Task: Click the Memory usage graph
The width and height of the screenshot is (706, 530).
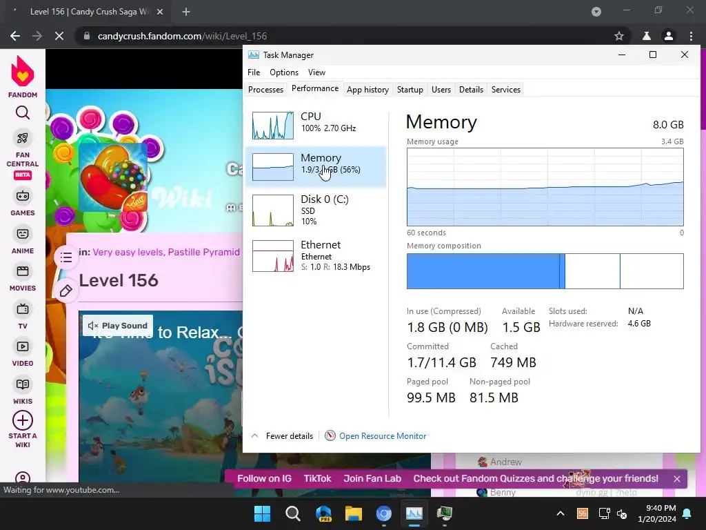Action: [545, 186]
